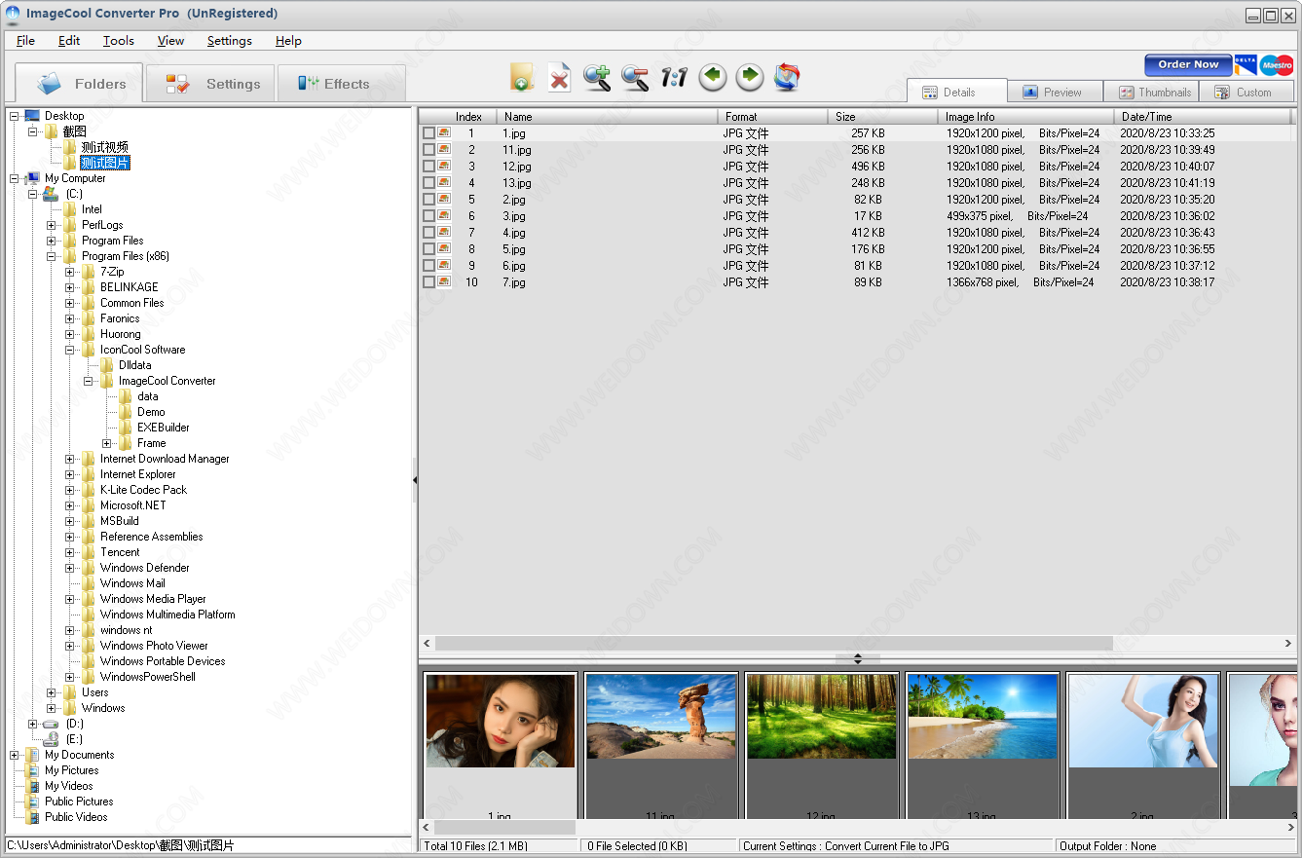Click the My Computer icon in tree
Image resolution: width=1302 pixels, height=858 pixels.
tap(32, 178)
